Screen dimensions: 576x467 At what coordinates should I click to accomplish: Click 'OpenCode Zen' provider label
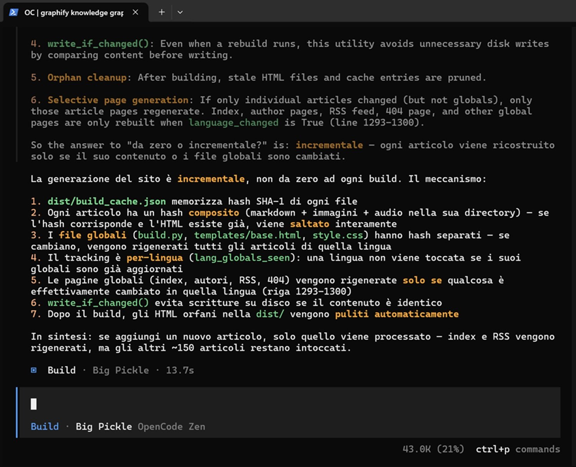tap(171, 427)
